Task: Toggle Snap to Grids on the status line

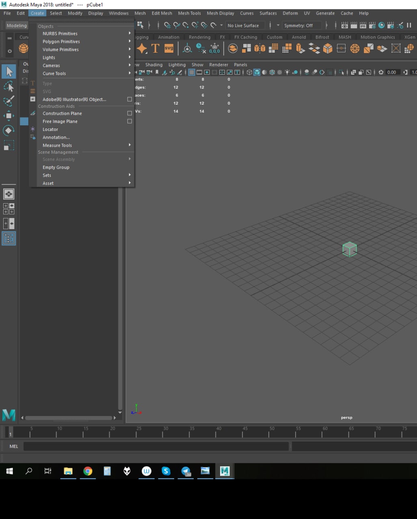Action: point(167,25)
